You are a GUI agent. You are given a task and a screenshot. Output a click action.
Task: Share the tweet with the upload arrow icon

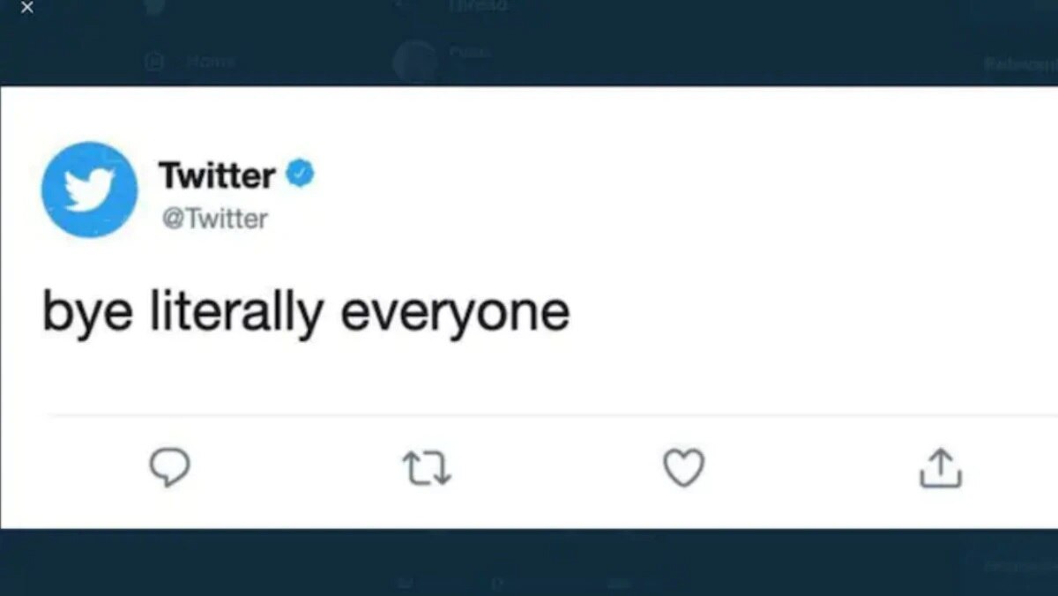(940, 468)
